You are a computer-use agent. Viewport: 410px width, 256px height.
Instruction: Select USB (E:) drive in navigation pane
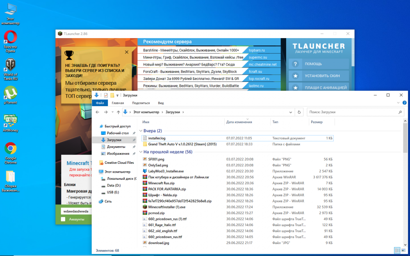tap(113, 192)
